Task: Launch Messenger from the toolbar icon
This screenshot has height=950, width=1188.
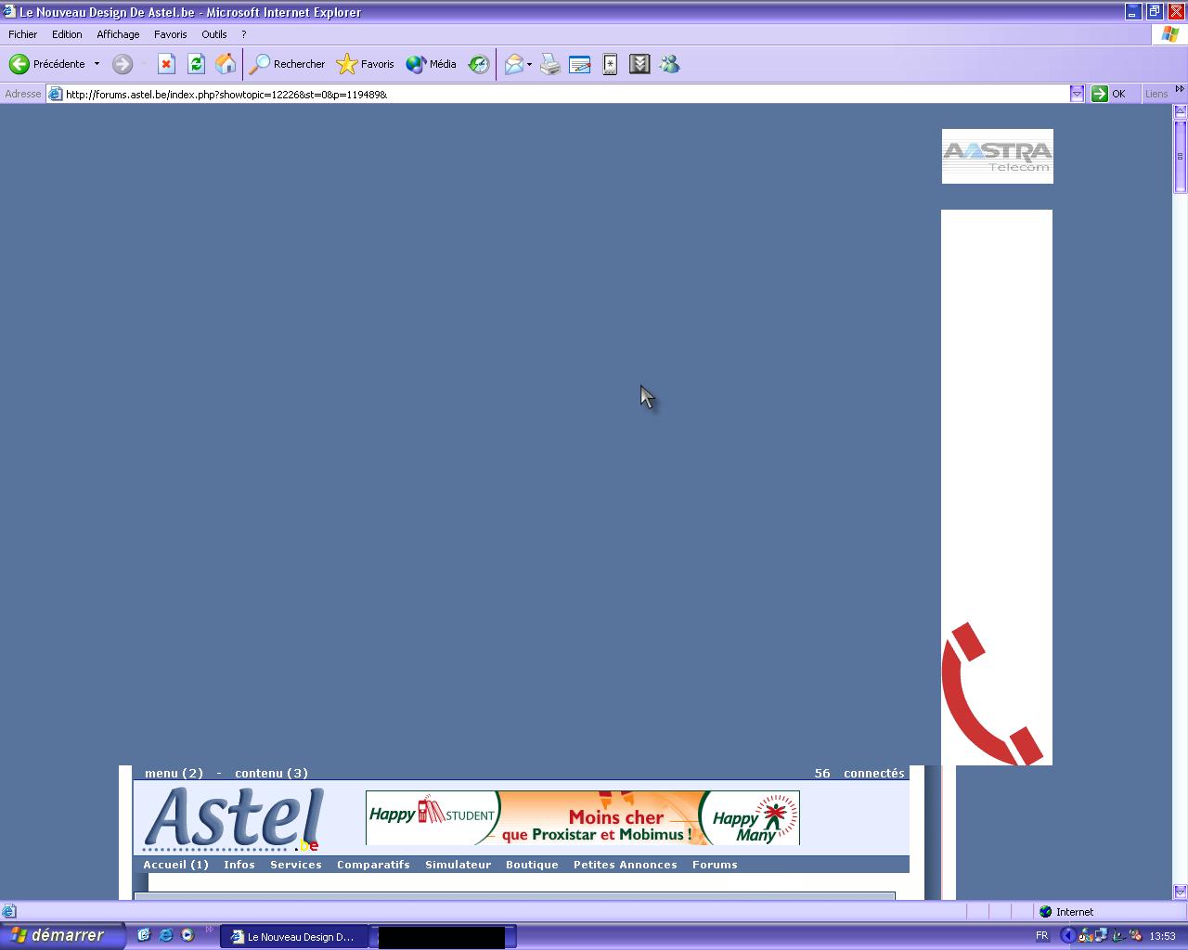Action: (669, 64)
